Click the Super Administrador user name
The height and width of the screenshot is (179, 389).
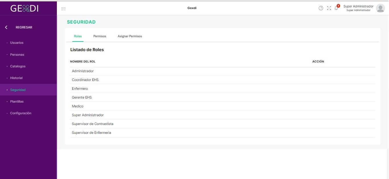tap(358, 6)
